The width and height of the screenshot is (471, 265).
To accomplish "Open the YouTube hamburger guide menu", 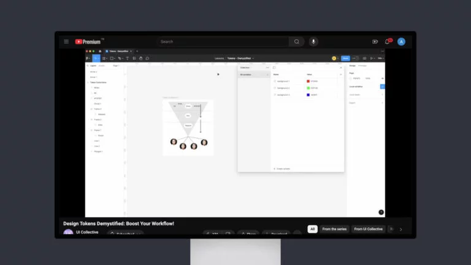I will click(x=66, y=42).
